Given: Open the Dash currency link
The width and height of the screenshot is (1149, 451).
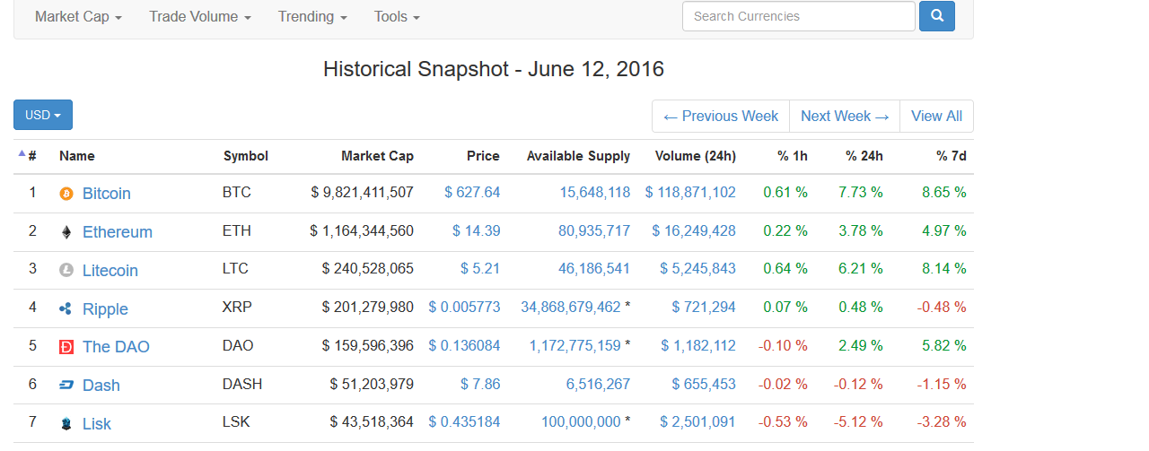Looking at the screenshot, I should pyautogui.click(x=101, y=386).
